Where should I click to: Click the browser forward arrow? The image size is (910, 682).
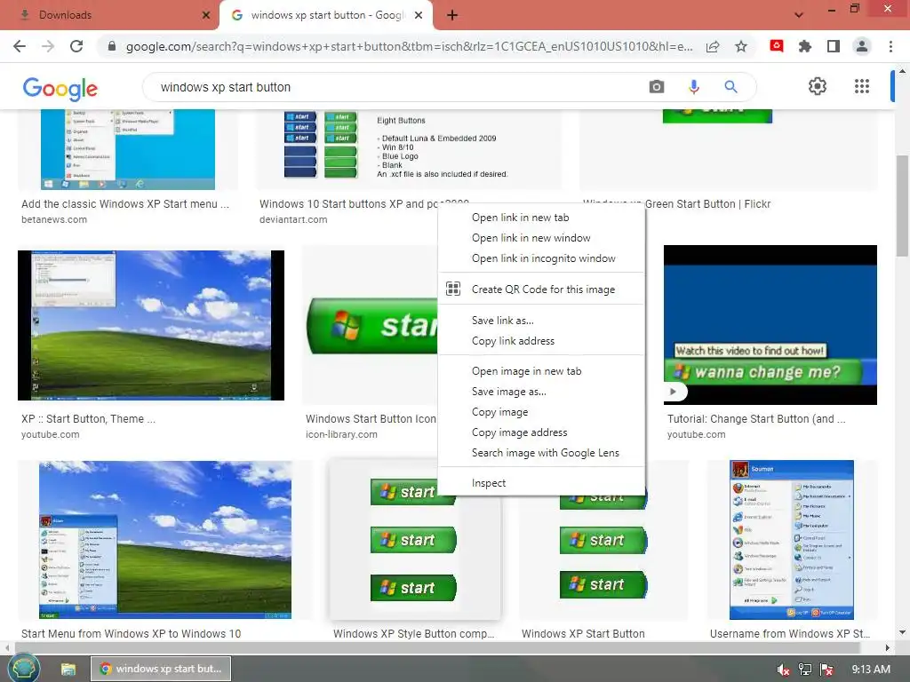(x=48, y=46)
